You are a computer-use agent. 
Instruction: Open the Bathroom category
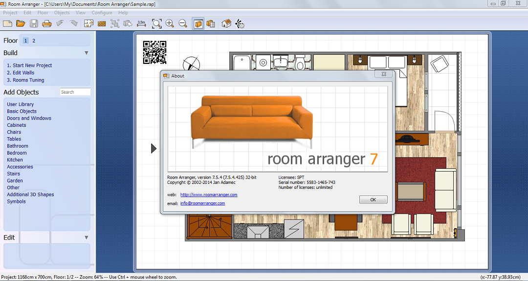click(18, 146)
